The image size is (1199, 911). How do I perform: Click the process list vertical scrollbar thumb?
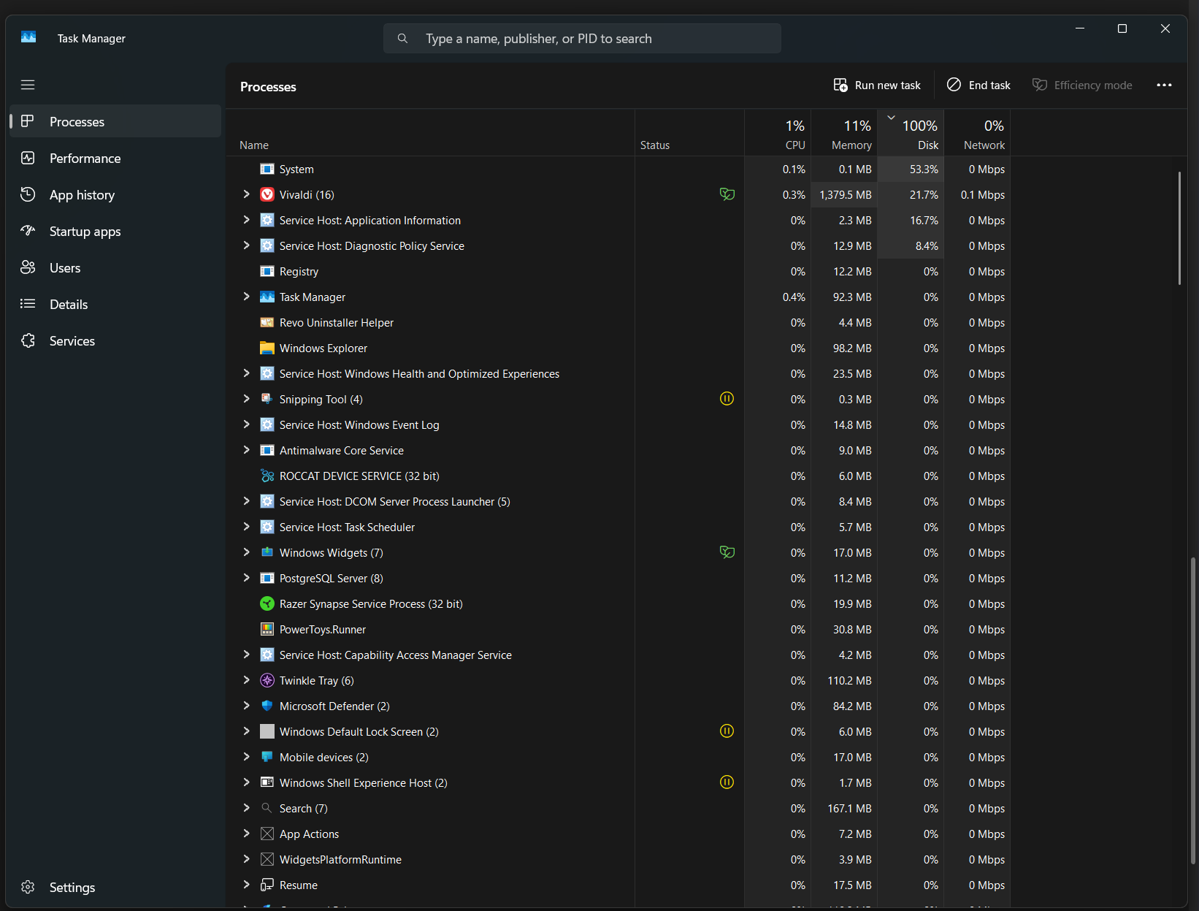coord(1179,228)
